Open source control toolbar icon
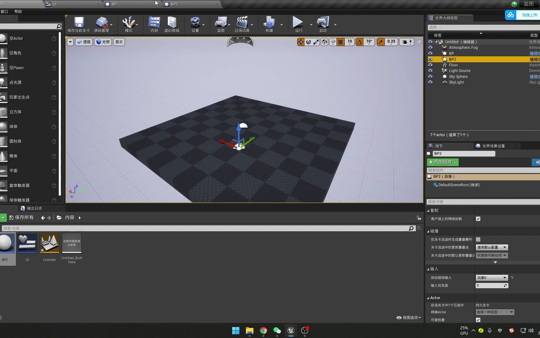540x338 pixels. tap(101, 24)
